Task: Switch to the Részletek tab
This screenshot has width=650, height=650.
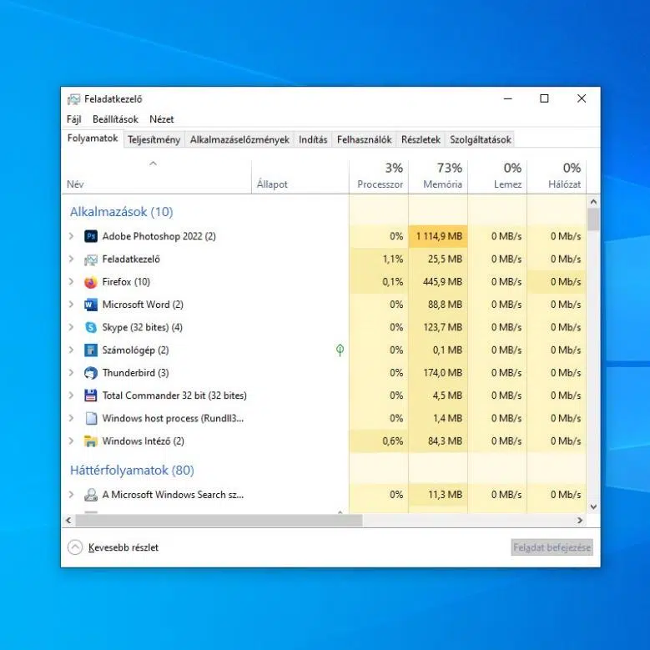Action: tap(421, 139)
